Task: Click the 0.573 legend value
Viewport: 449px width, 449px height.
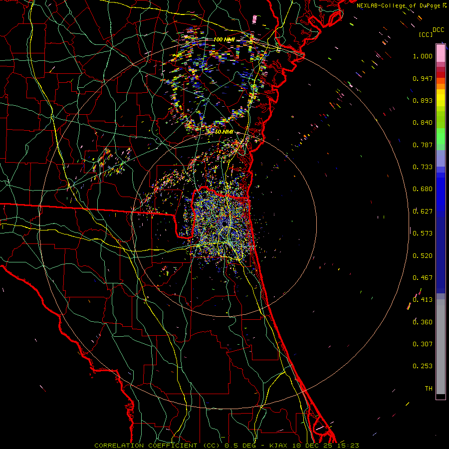Action: (423, 233)
